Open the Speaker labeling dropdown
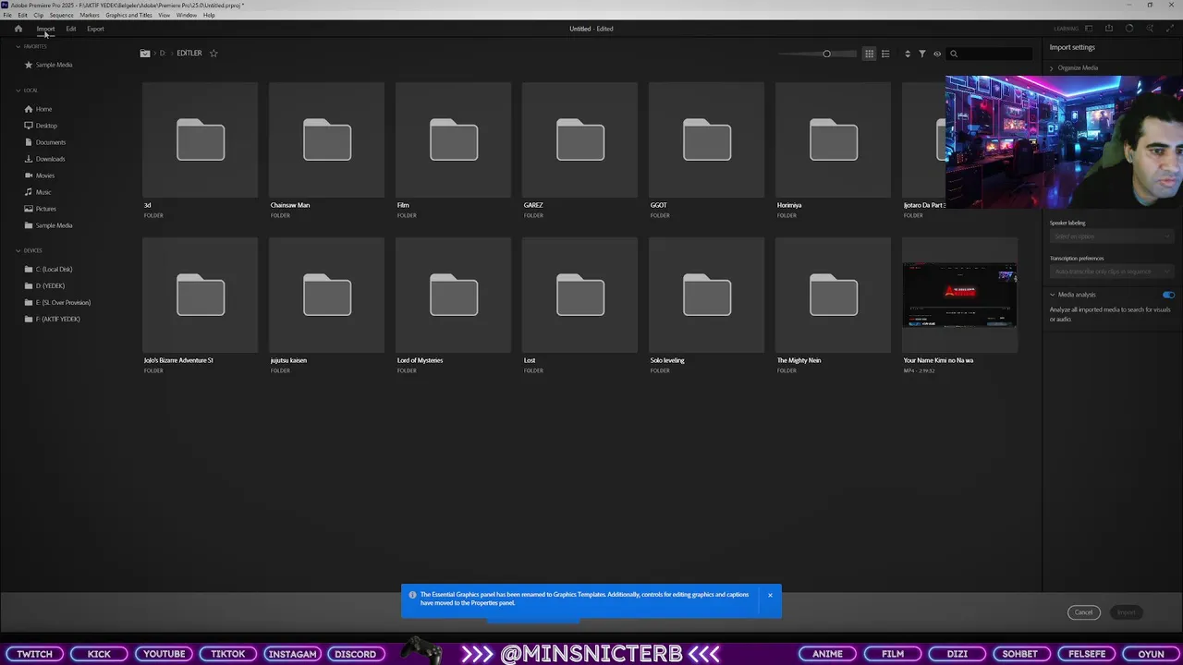1183x665 pixels. 1112,236
